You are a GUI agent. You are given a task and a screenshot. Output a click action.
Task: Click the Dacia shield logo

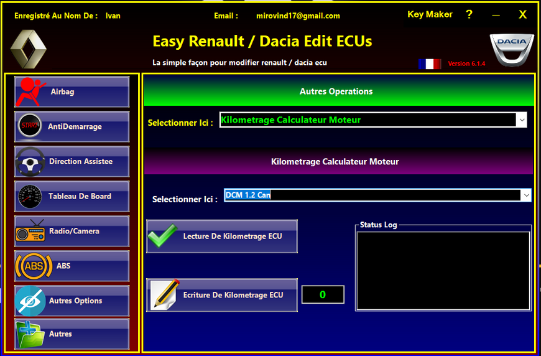pos(512,50)
